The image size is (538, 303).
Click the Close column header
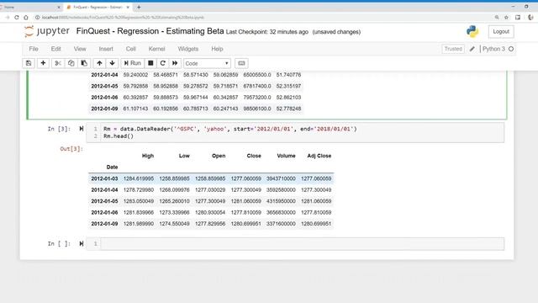(254, 156)
